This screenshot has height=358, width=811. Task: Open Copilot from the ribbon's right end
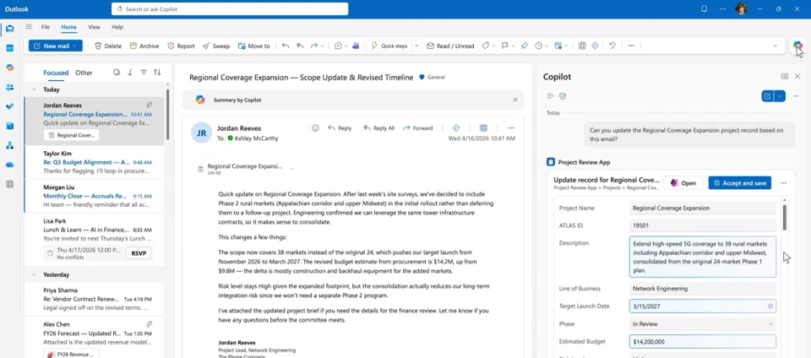797,46
